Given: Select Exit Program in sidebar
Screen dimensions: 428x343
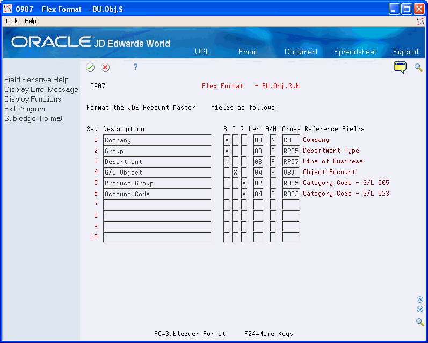Looking at the screenshot, I should click(x=25, y=109).
